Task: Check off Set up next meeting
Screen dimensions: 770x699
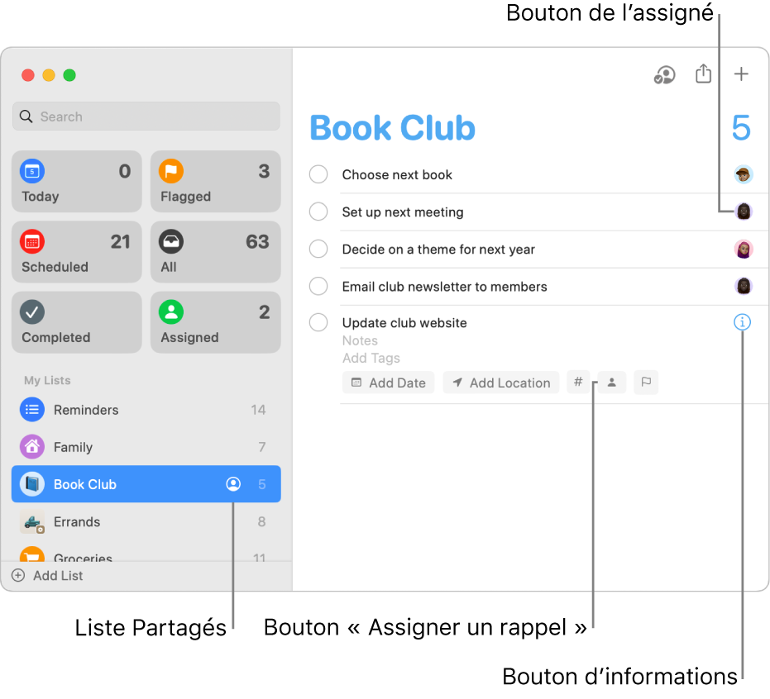Action: 318,212
